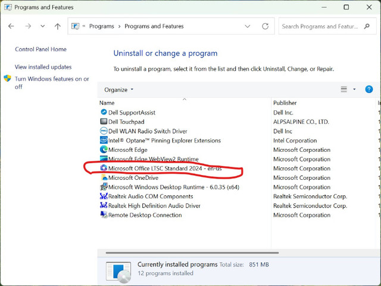The width and height of the screenshot is (381, 286).
Task: Click the Microsoft Edge icon
Action: point(104,150)
